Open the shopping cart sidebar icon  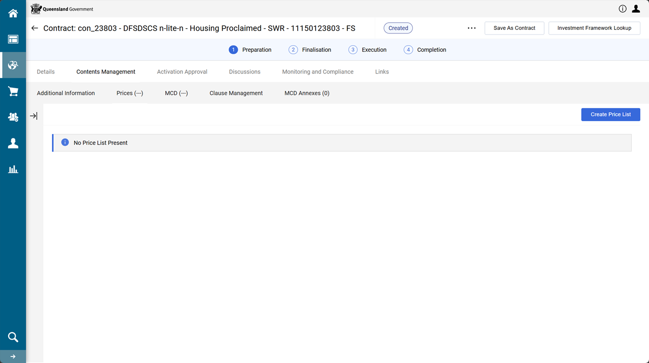pyautogui.click(x=13, y=91)
